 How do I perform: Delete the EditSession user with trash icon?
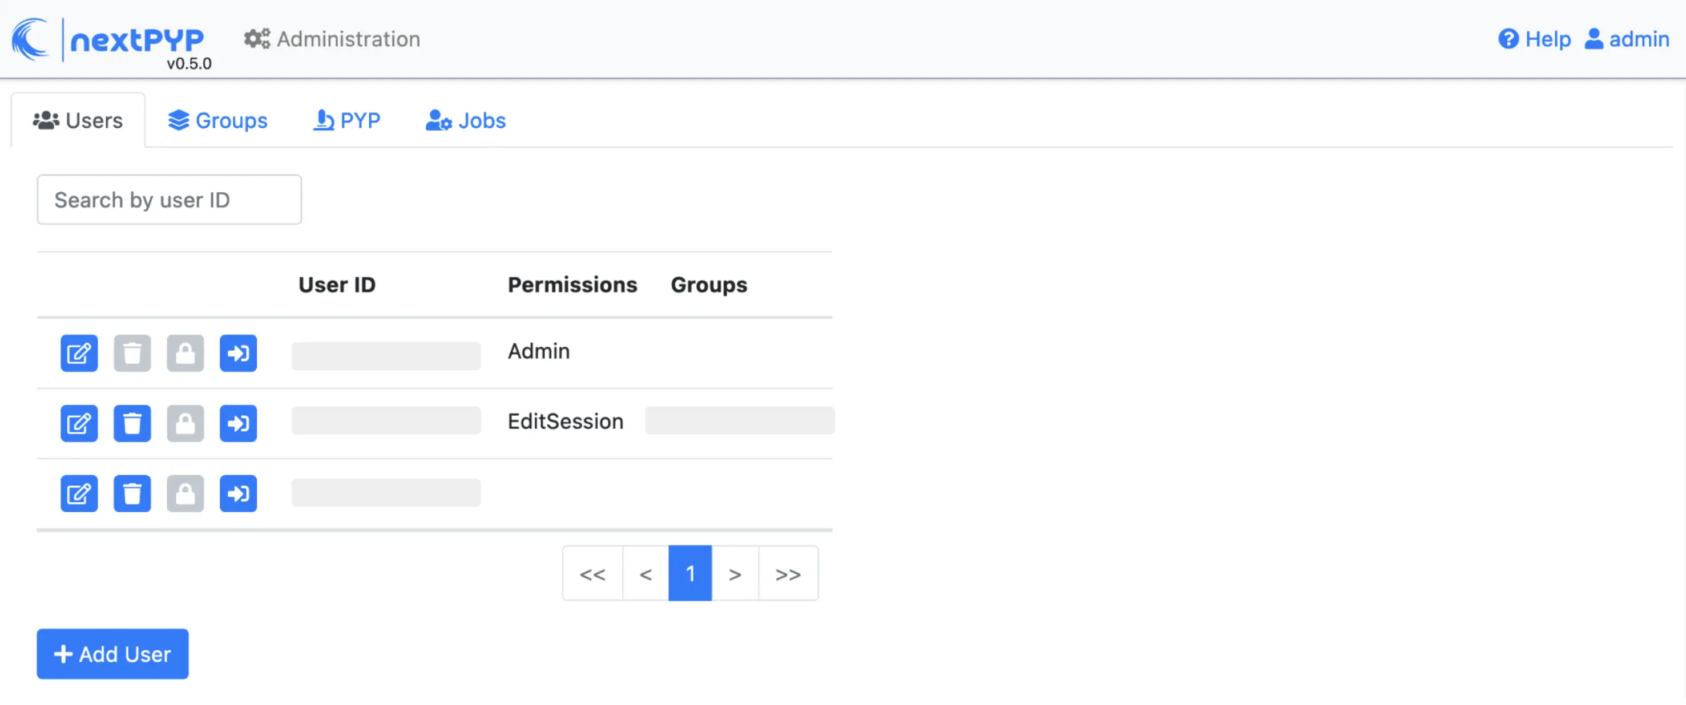click(132, 423)
